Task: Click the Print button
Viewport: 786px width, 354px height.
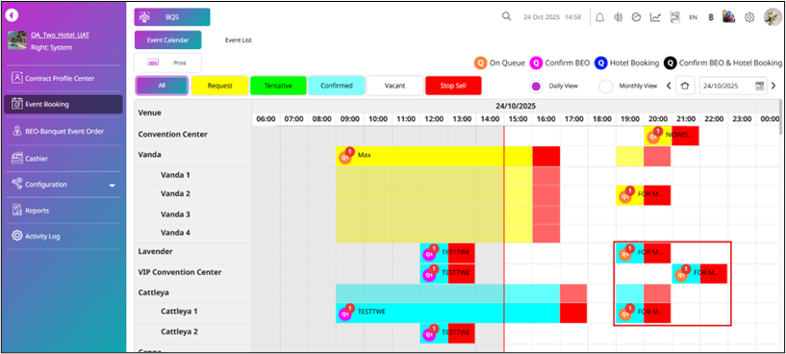Action: click(167, 63)
